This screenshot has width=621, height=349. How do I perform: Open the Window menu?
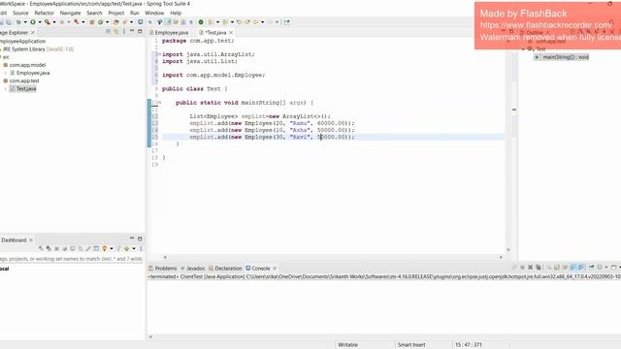(x=154, y=13)
